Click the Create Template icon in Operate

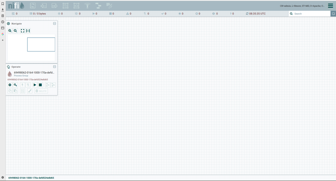pos(47,85)
